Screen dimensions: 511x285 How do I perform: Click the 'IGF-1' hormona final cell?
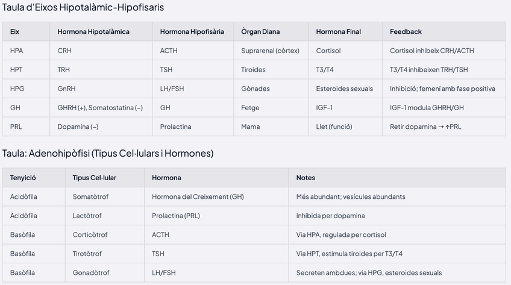pos(324,108)
